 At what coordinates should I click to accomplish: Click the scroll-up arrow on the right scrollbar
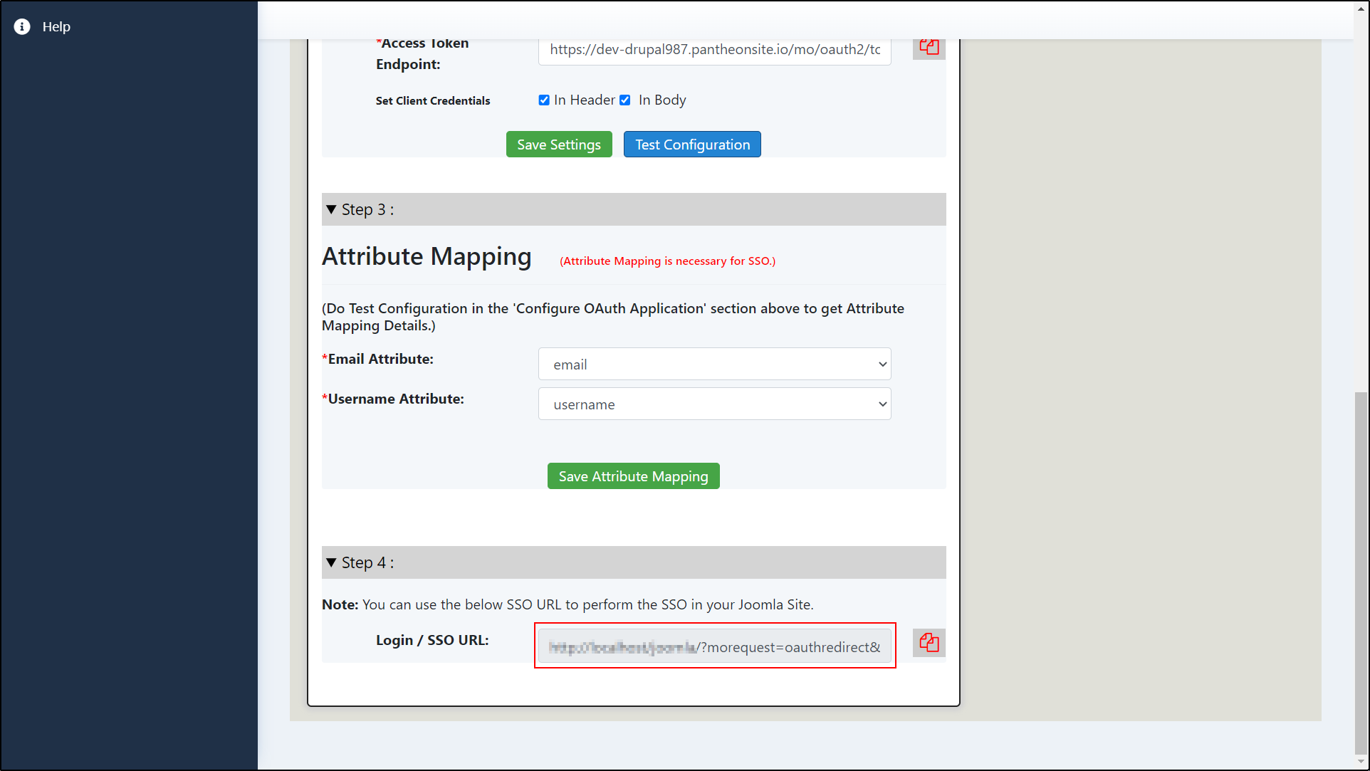[x=1362, y=7]
